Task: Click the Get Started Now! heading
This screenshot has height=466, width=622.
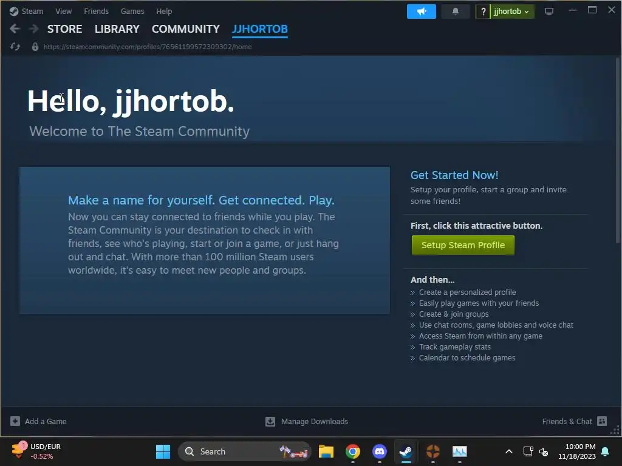Action: (x=454, y=175)
